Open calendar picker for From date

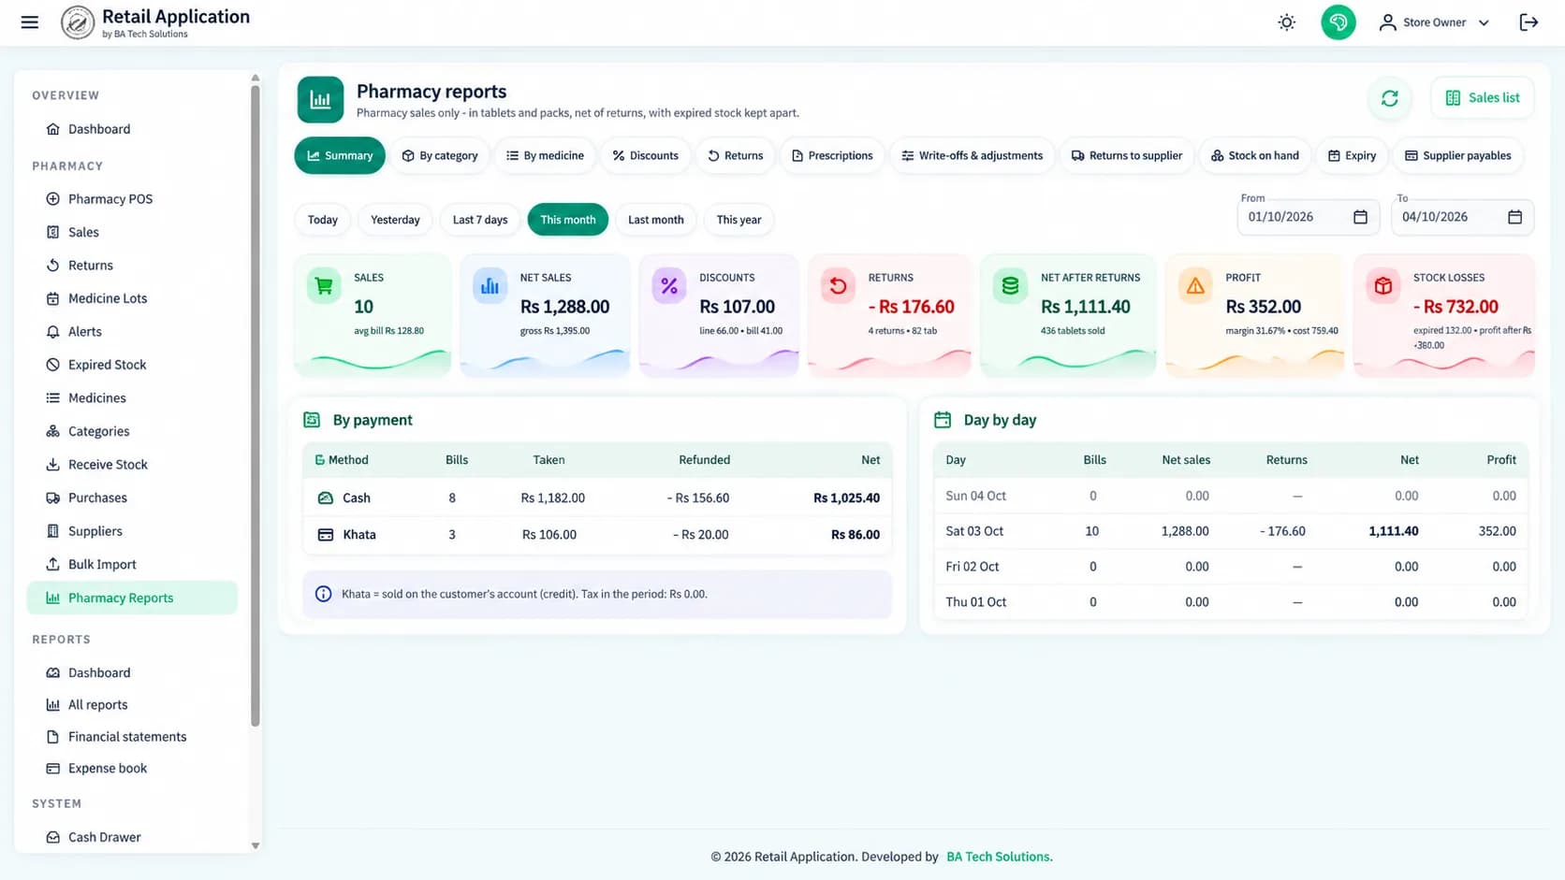[1360, 217]
